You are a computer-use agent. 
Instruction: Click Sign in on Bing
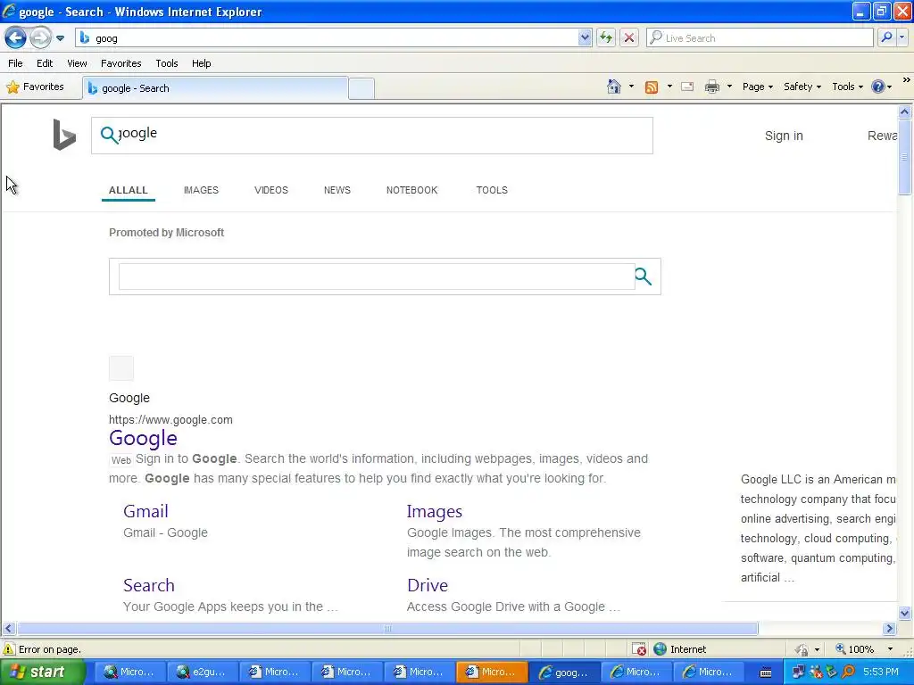[x=784, y=136]
